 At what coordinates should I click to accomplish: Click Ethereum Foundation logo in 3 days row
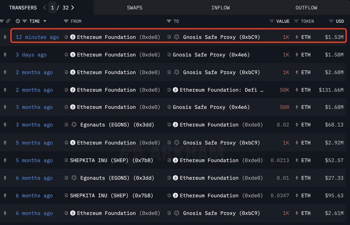[73, 55]
